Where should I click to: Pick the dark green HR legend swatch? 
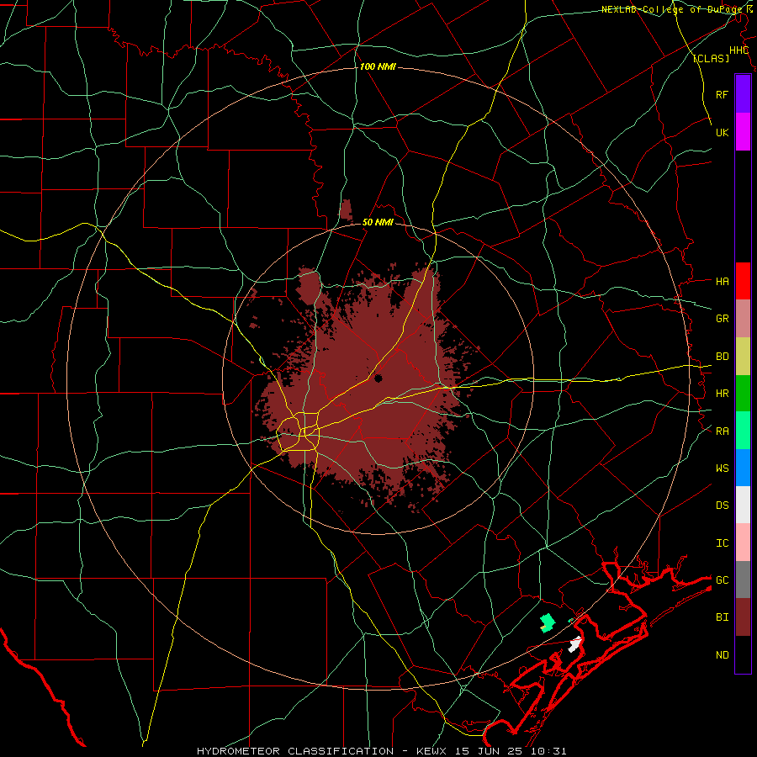743,394
